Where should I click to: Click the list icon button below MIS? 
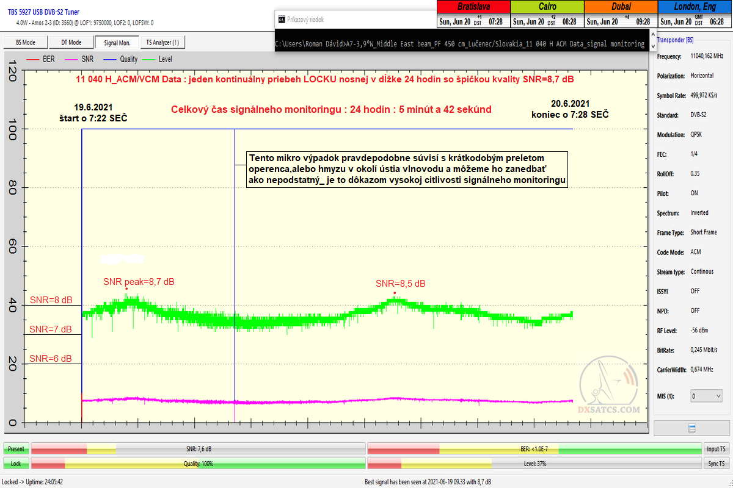691,427
